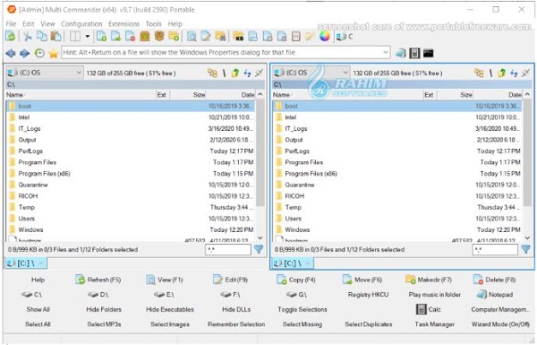Open the right panel drive selector
This screenshot has height=345, width=537.
(x=311, y=73)
